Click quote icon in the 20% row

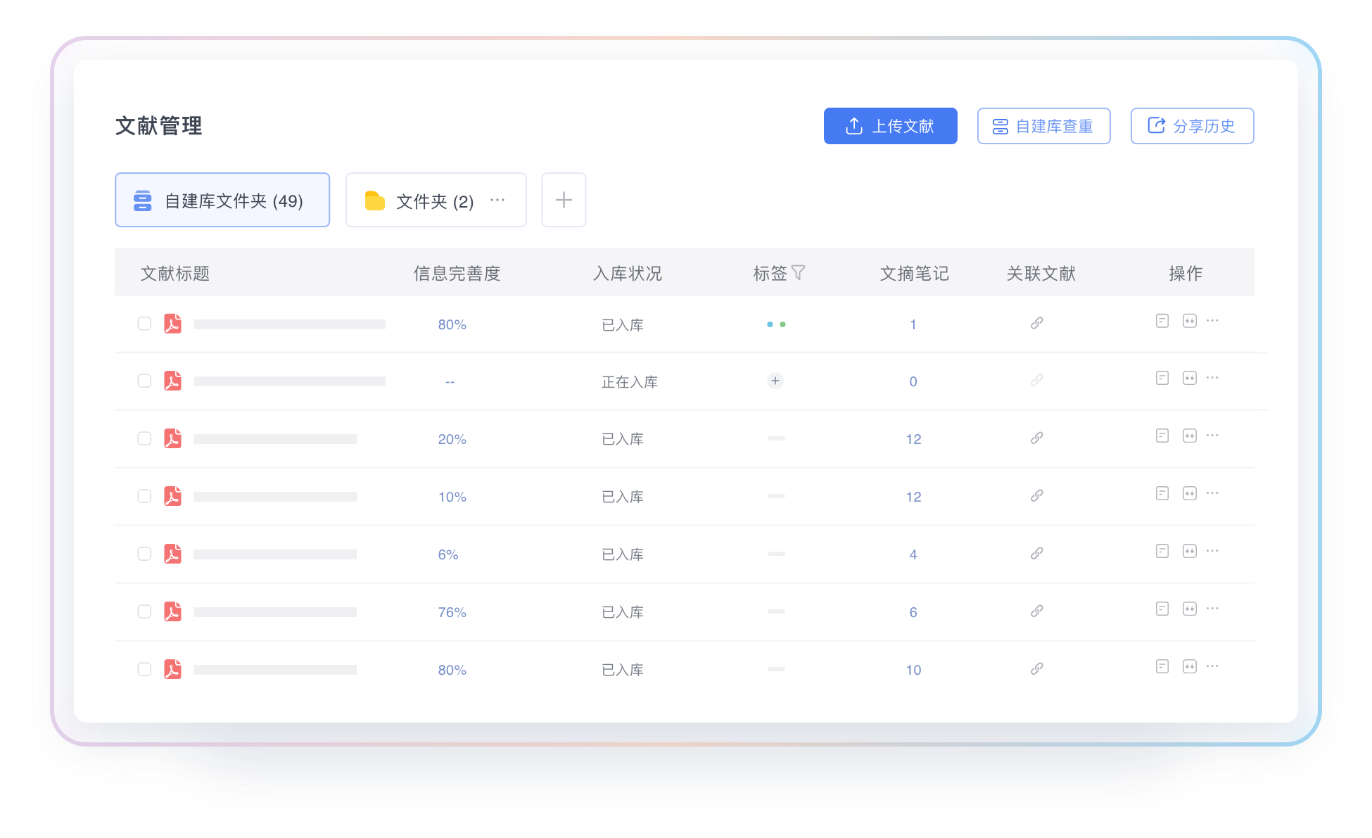1189,436
